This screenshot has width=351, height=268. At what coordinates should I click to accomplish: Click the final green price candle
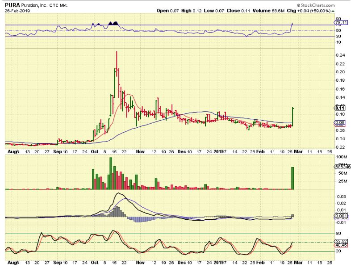pos(293,117)
